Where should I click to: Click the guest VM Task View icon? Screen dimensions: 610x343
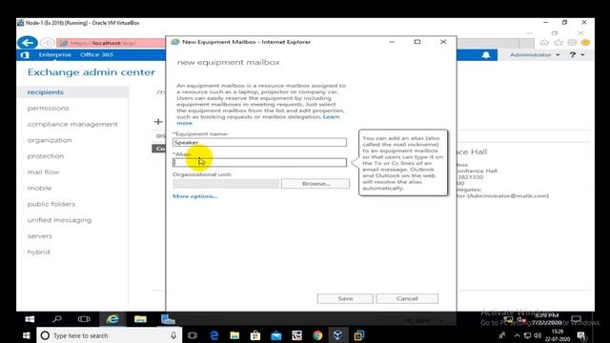pos(84,319)
